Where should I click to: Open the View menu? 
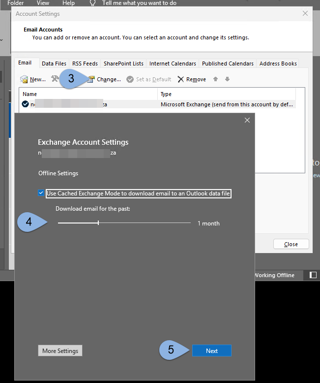pos(43,3)
